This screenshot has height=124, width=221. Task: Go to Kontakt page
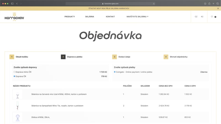110,17
